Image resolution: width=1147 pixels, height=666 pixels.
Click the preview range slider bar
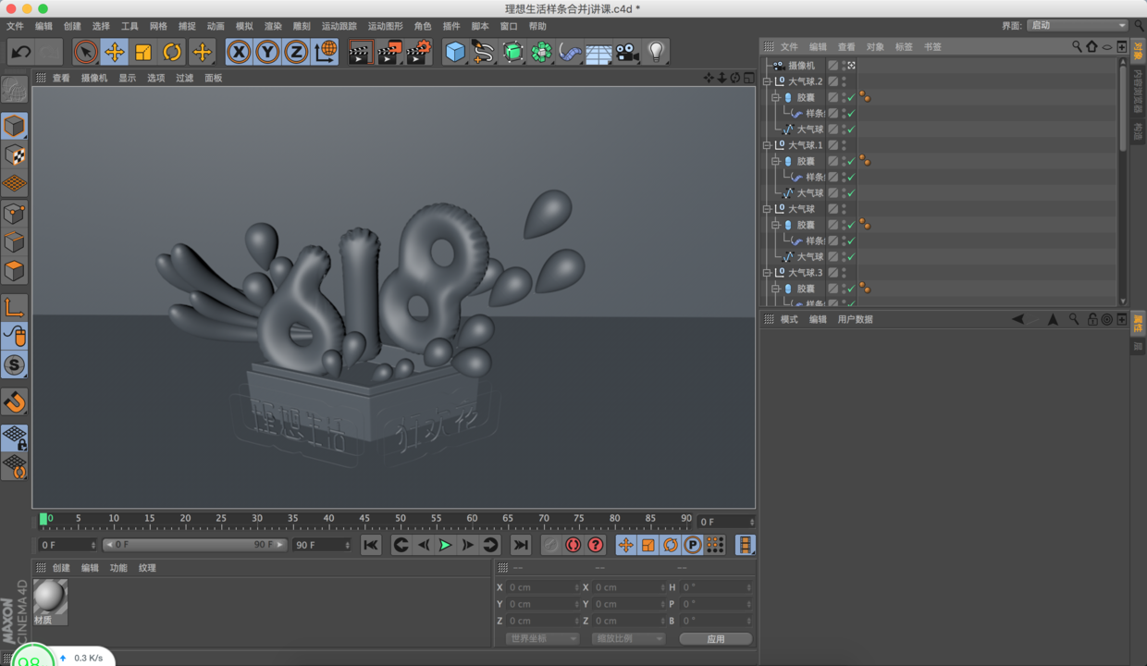point(194,545)
